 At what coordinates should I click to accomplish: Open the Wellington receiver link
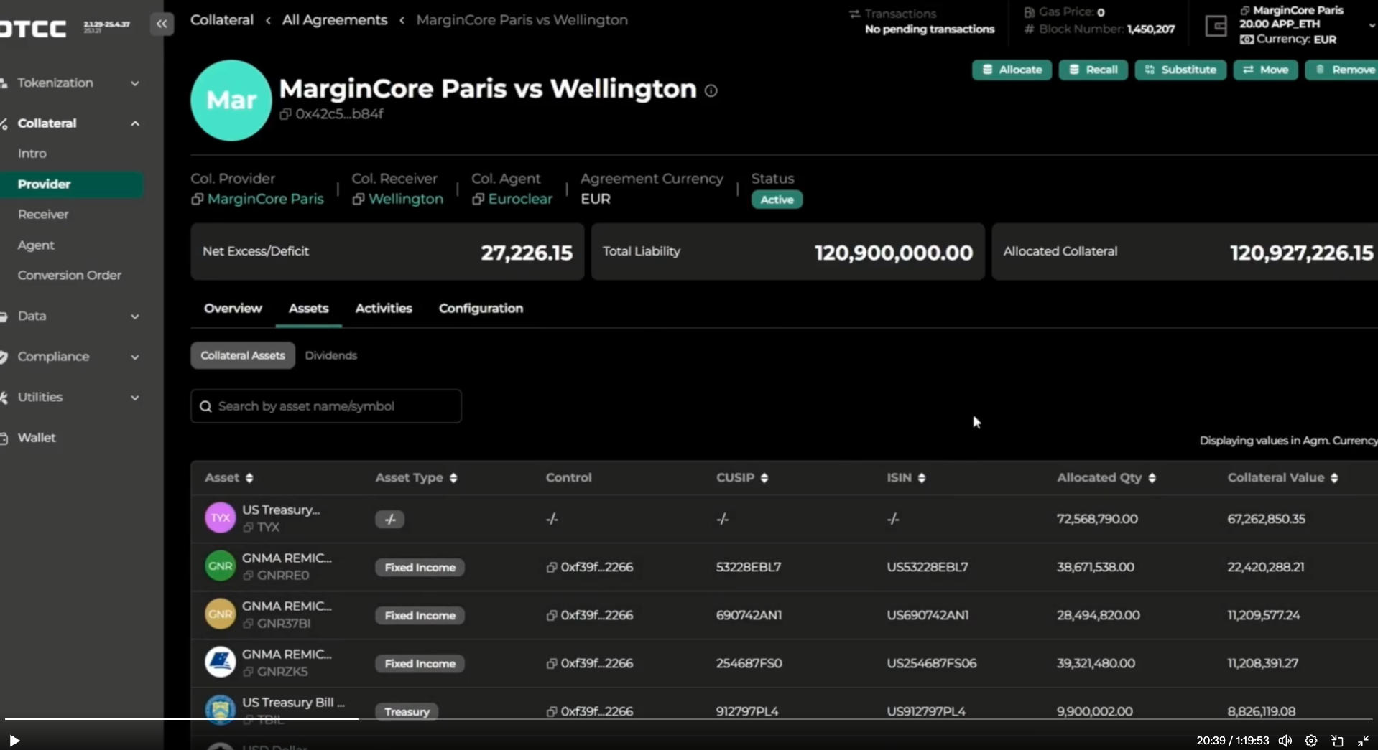click(405, 200)
